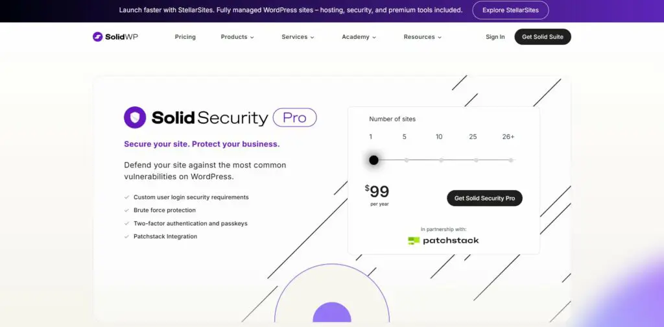
Task: Click the Solid Security shield icon
Action: [135, 117]
